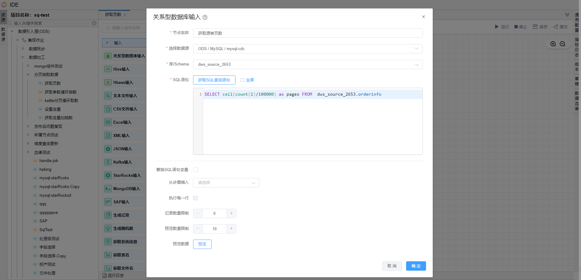Viewport: 581px width, 280px height.
Task: Select the MongoDB输入 component icon
Action: click(108, 189)
